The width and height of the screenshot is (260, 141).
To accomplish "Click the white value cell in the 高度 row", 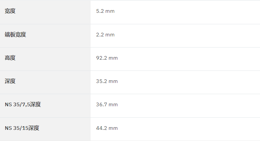I will click(175, 59).
